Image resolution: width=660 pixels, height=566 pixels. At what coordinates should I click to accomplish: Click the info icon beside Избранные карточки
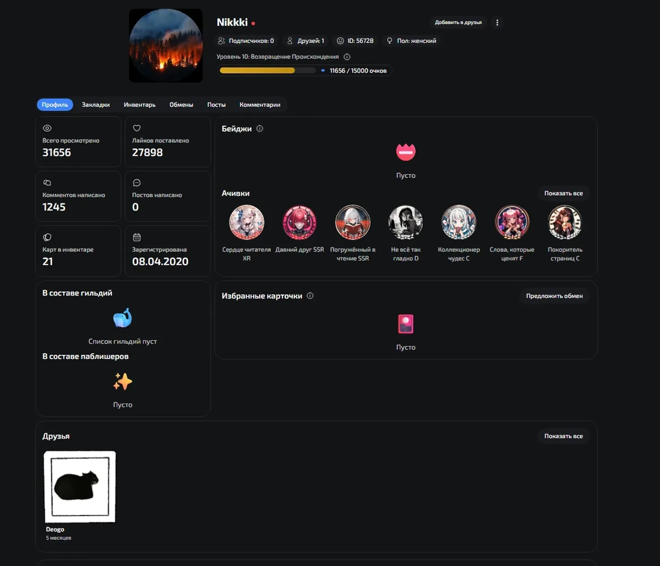310,296
